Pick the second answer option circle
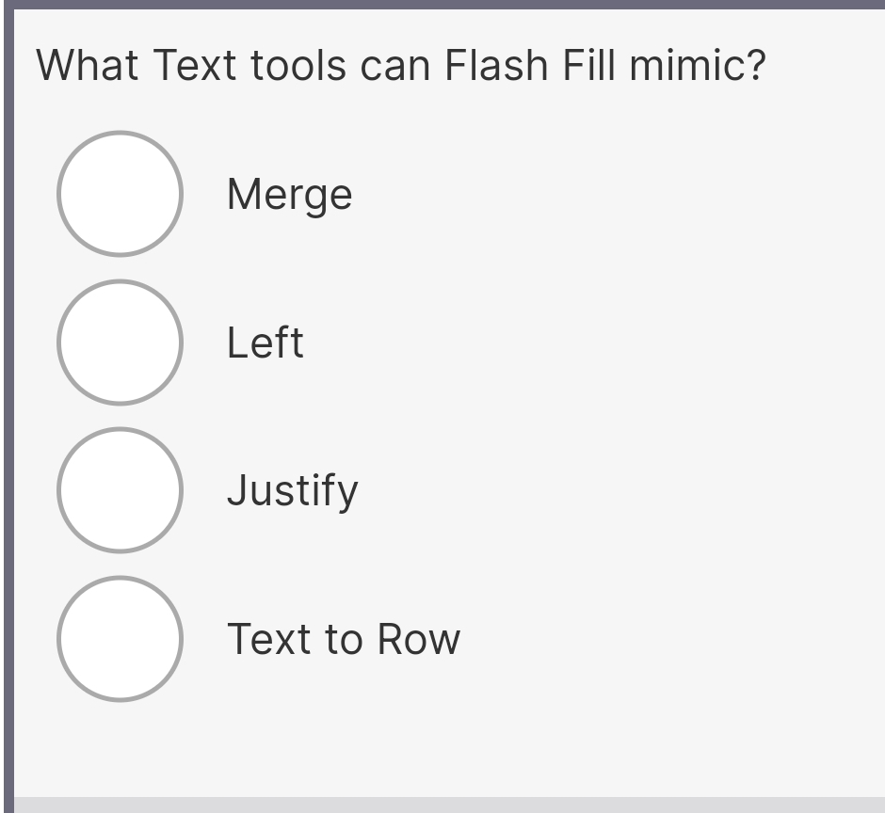The image size is (885, 813). point(121,343)
